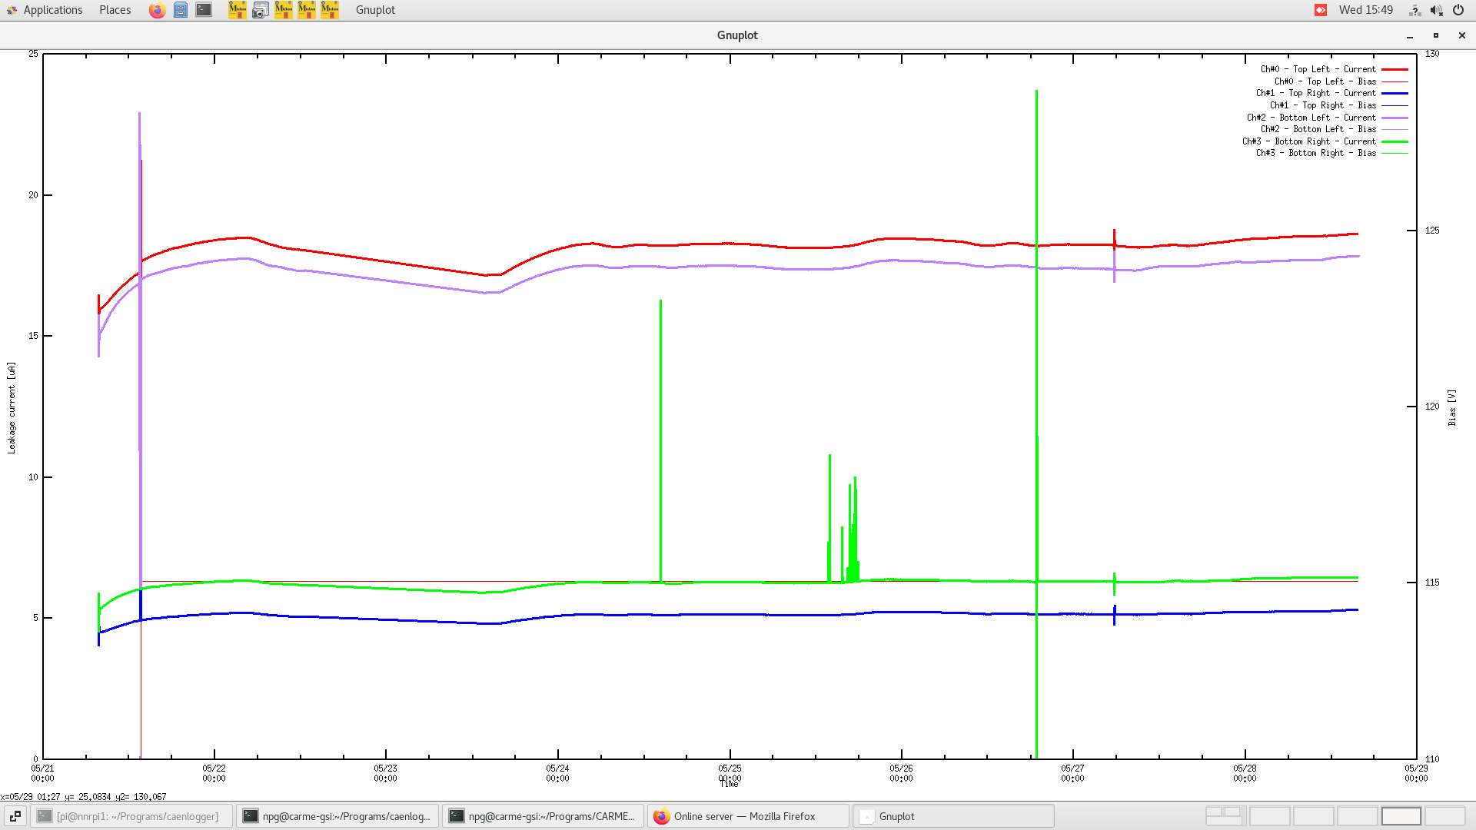Switch to the Online server Firefox taskbar entry
The width and height of the screenshot is (1476, 830).
click(x=746, y=815)
